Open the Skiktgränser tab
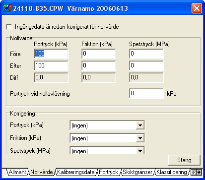This screenshot has height=180, width=205. (137, 172)
